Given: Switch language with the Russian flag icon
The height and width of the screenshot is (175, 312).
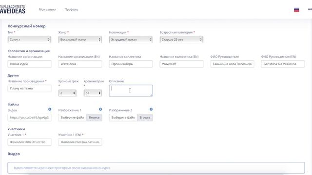Looking at the screenshot, I should coord(296,10).
